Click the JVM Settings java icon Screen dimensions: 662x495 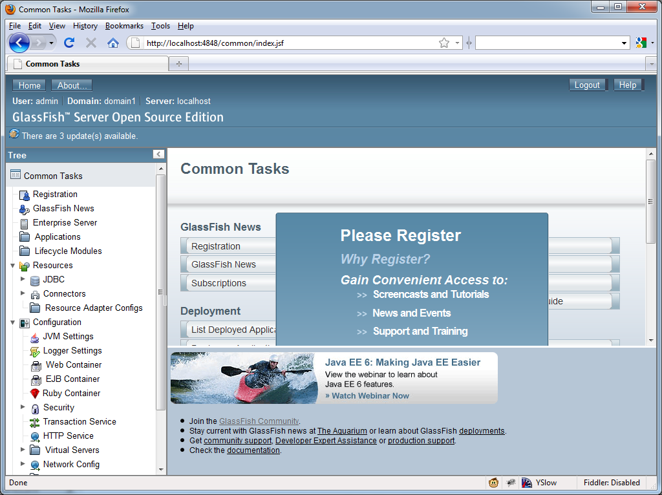[35, 337]
